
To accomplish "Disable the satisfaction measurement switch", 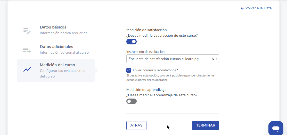I will coord(132,42).
